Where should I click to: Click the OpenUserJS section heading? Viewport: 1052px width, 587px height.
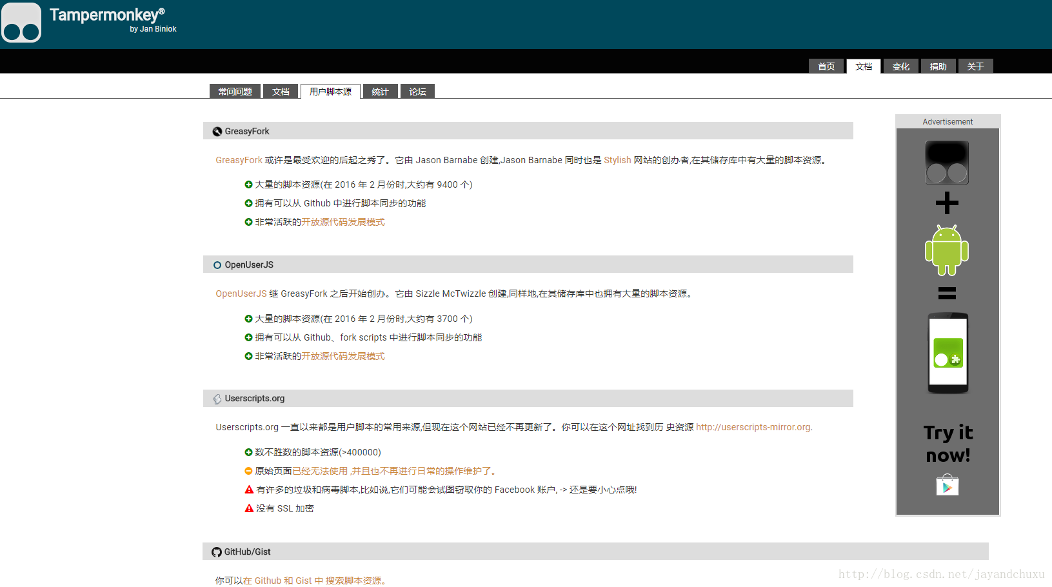click(x=249, y=265)
